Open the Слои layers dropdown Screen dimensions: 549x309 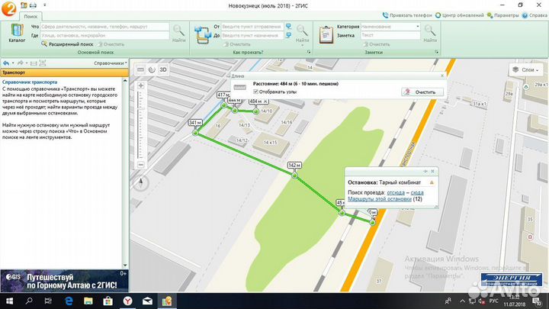(x=526, y=69)
